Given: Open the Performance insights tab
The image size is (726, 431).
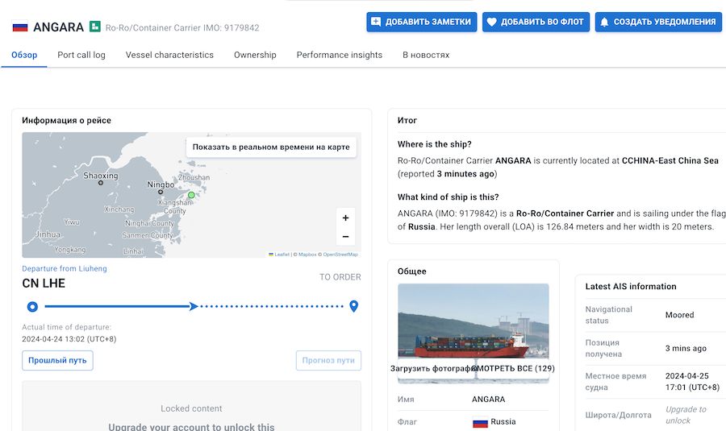Looking at the screenshot, I should pyautogui.click(x=340, y=55).
